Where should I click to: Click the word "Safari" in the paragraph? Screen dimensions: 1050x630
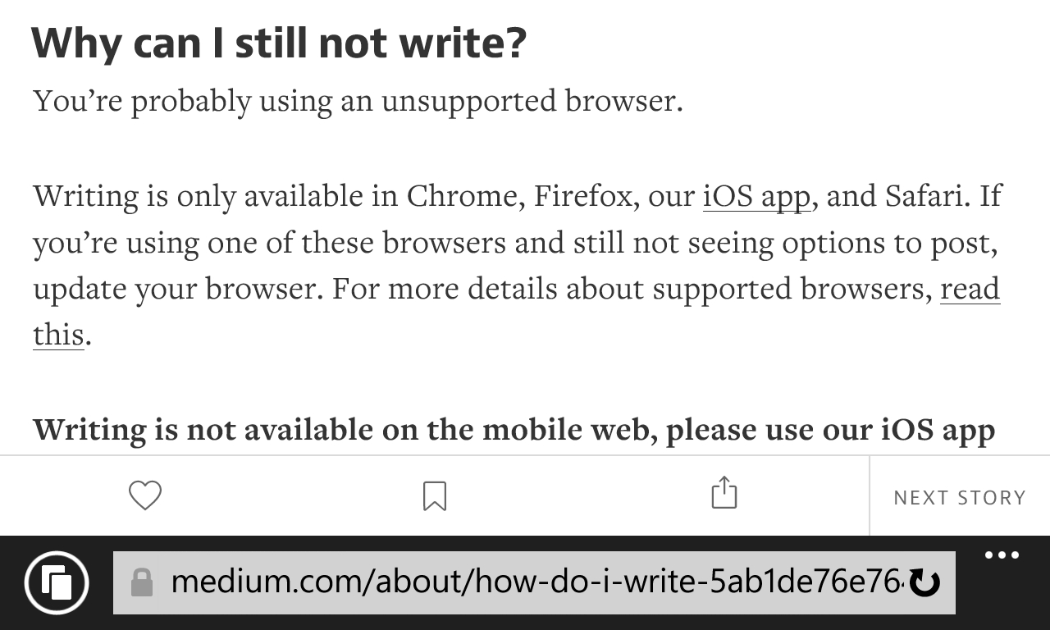pos(924,197)
